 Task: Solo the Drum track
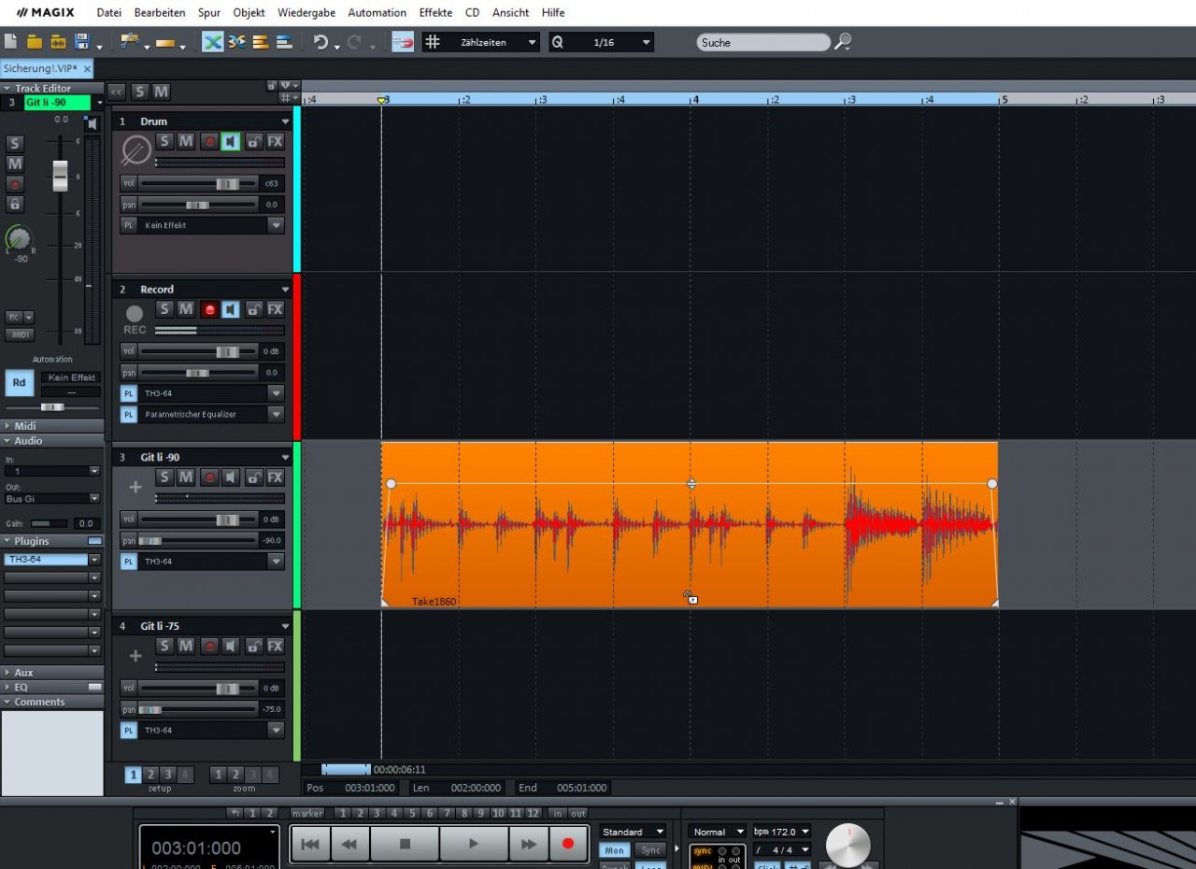pyautogui.click(x=164, y=141)
